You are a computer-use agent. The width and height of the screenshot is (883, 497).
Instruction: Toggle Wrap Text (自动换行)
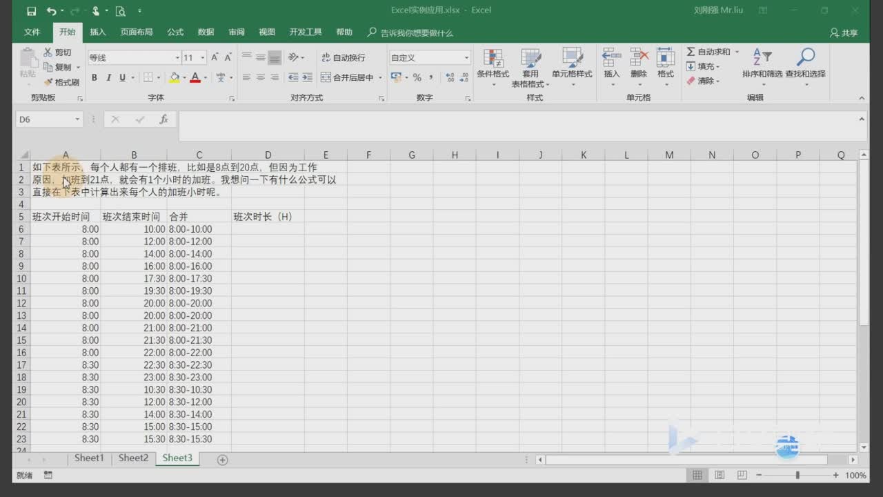coord(344,57)
